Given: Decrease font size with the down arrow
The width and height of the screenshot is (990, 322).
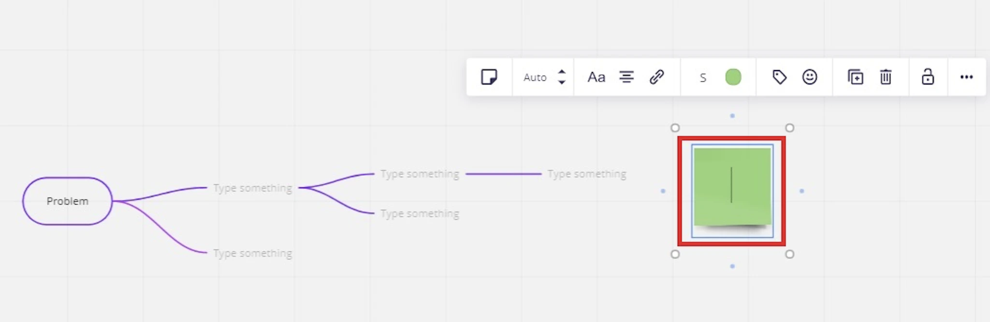Looking at the screenshot, I should [x=562, y=83].
